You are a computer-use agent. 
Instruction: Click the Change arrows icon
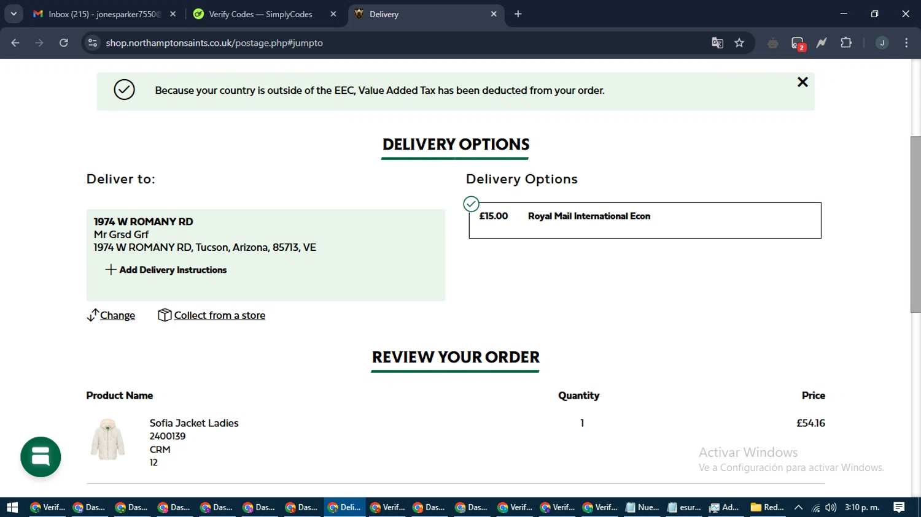click(92, 315)
